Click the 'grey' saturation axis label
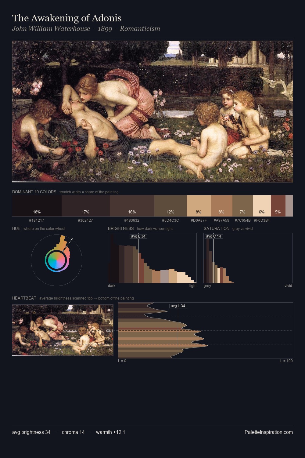305x458 pixels. (207, 286)
